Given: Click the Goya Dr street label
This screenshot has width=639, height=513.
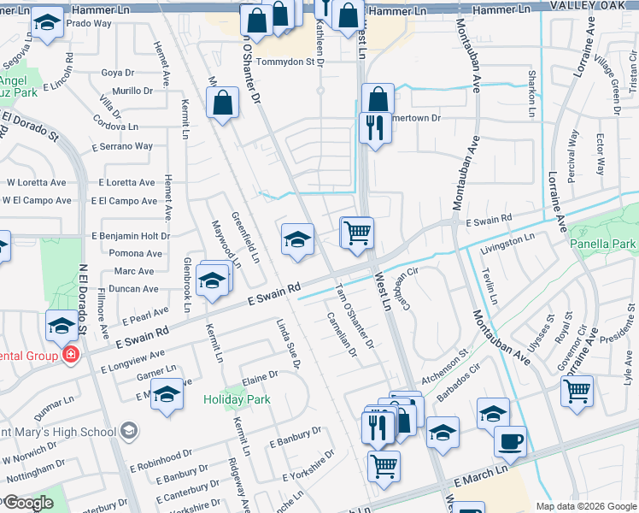Looking at the screenshot, I should 118,73.
